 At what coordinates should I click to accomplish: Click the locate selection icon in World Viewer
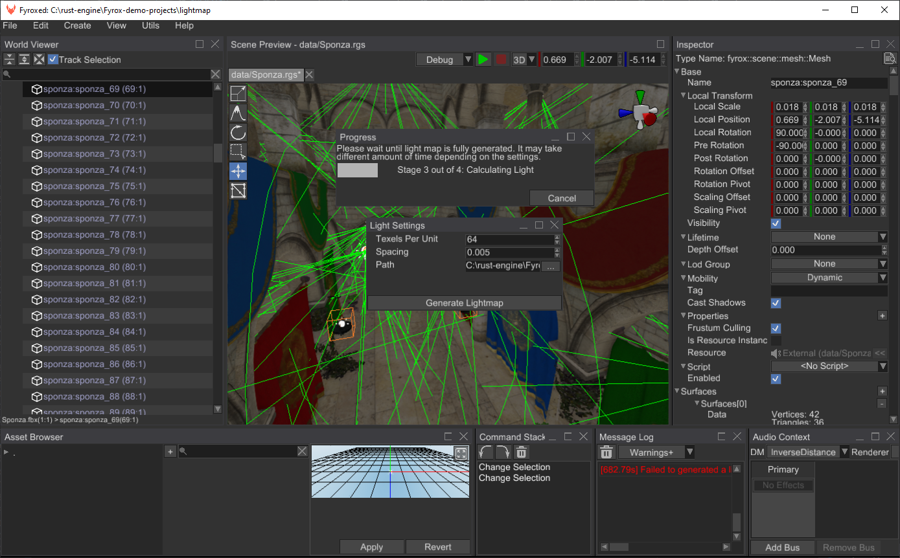coord(39,60)
